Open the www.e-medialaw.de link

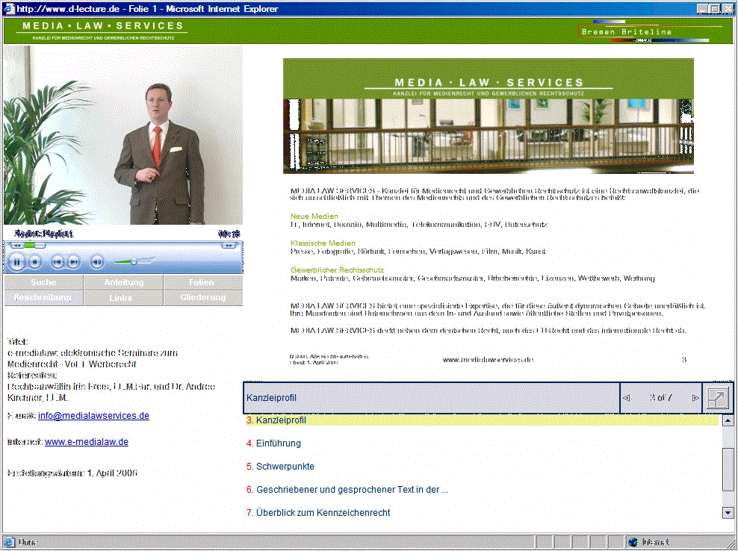(87, 442)
